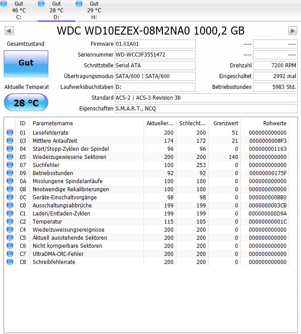Click status orb of Temperatur row
The height and width of the screenshot is (334, 301).
click(10, 221)
